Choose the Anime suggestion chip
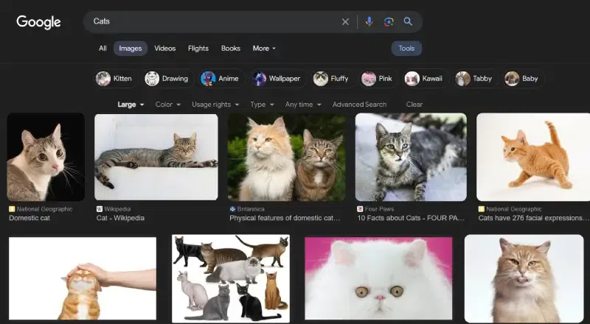 (x=221, y=79)
